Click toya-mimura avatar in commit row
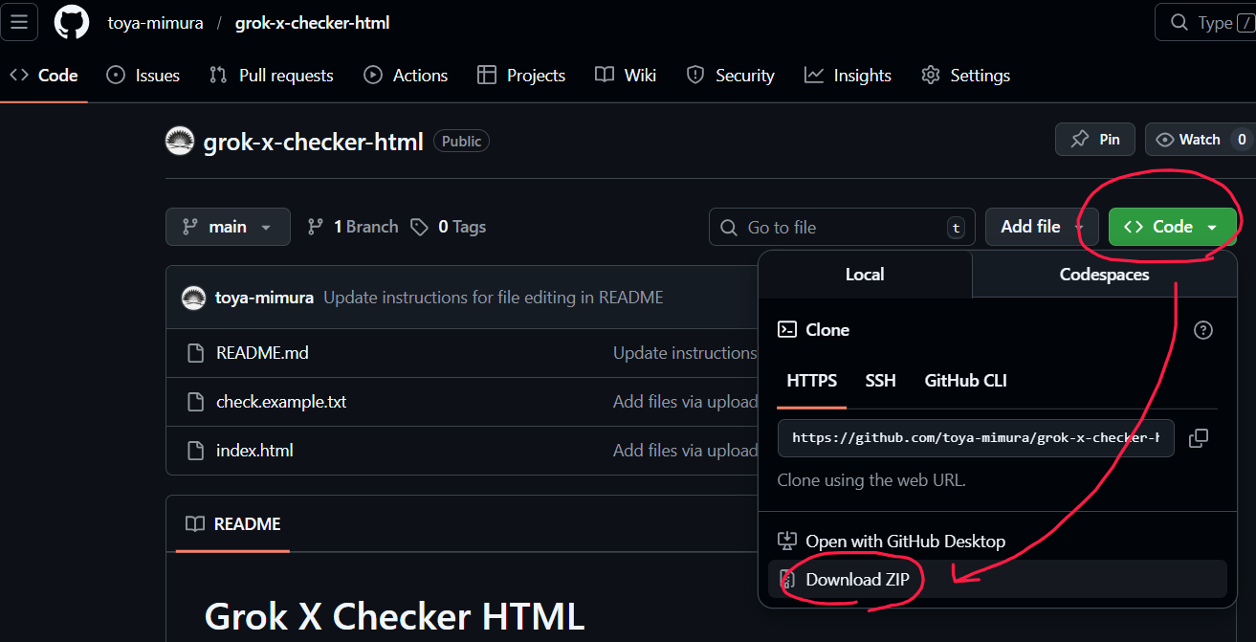The image size is (1256, 642). (193, 298)
